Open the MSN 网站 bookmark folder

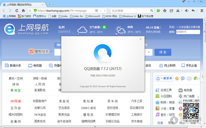pos(110,16)
